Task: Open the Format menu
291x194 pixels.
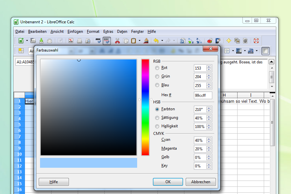Action: 93,32
